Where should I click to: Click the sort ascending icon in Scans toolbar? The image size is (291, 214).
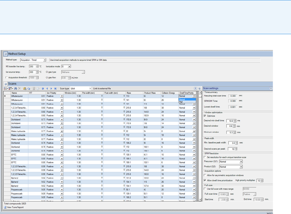click(6, 89)
